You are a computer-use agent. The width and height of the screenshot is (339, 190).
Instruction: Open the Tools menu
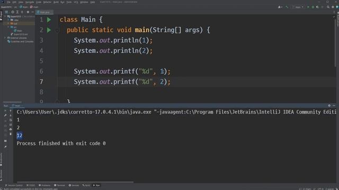[69, 2]
